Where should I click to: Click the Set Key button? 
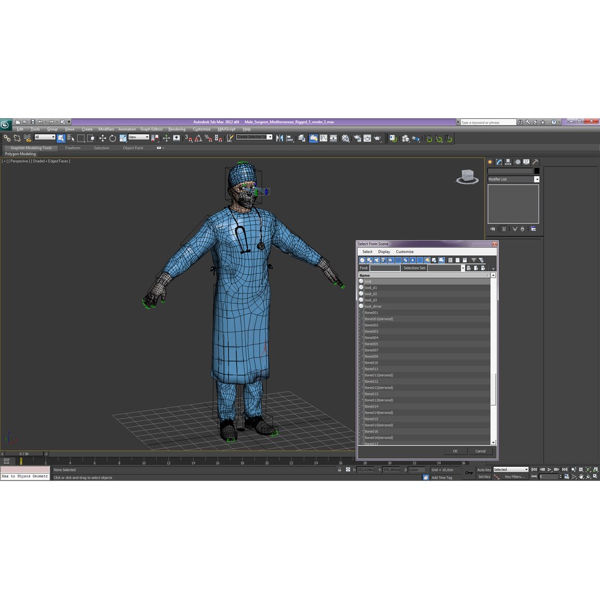pyautogui.click(x=484, y=477)
